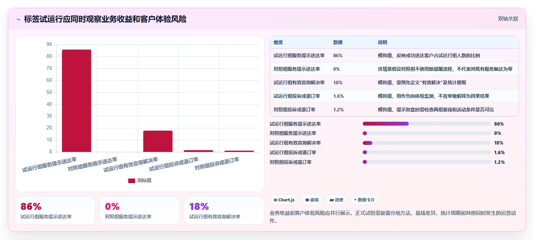
Task: Click the lightning icon beside the panel title
Action: pos(18,19)
